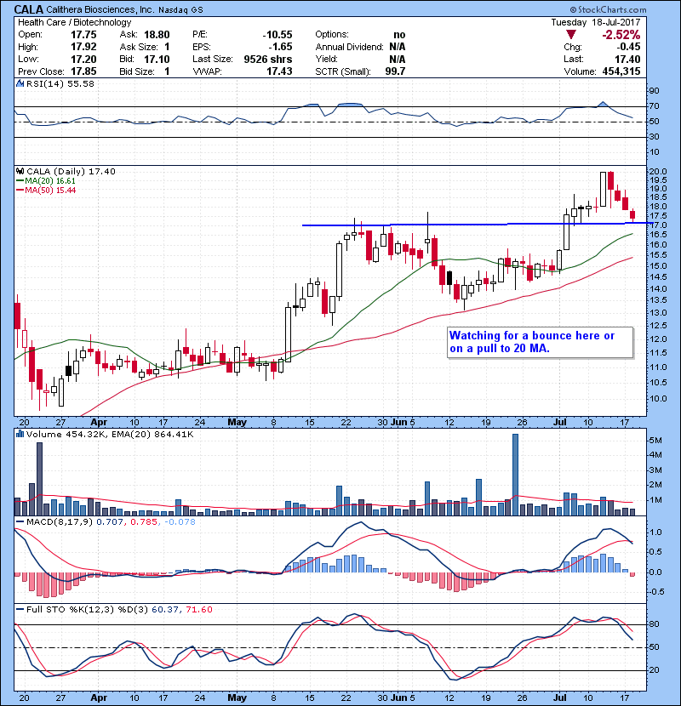This screenshot has height=706, width=681.
Task: Click the Last price 17.40 in header
Action: click(627, 59)
